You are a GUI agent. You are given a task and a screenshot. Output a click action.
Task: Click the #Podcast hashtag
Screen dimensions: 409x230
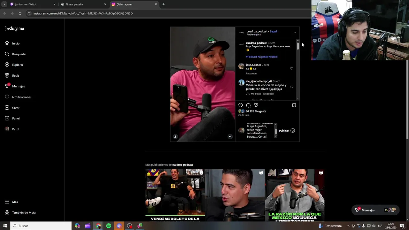[251, 57]
